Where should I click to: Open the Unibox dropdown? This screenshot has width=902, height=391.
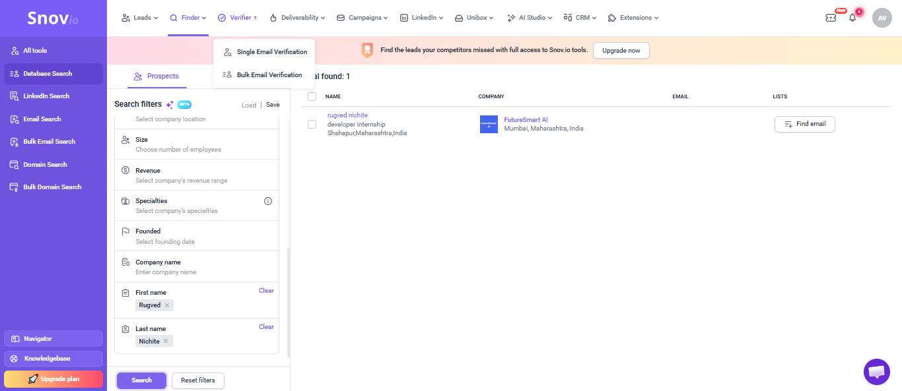click(475, 18)
